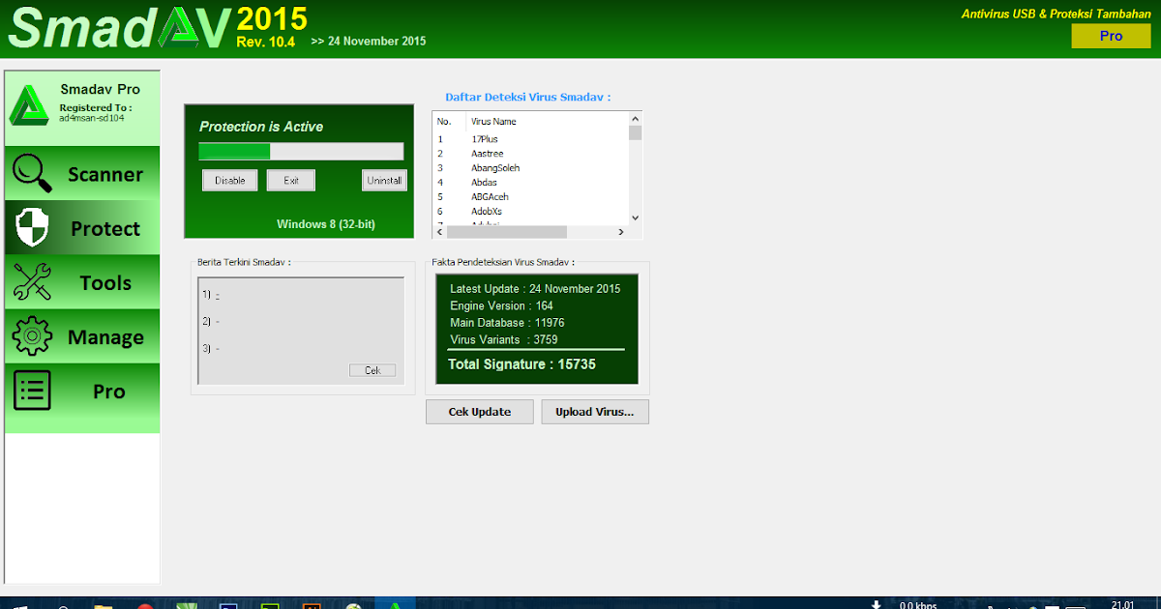Click news item 3) in Berita Terkini
Image resolution: width=1161 pixels, height=609 pixels.
[211, 348]
